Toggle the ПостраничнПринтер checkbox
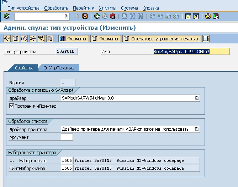The height and width of the screenshot is (187, 238). tap(11, 106)
